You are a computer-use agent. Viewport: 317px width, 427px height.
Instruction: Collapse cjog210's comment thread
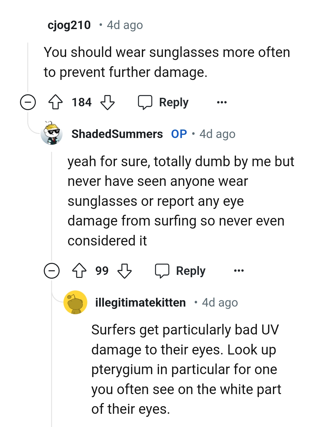coord(27,102)
